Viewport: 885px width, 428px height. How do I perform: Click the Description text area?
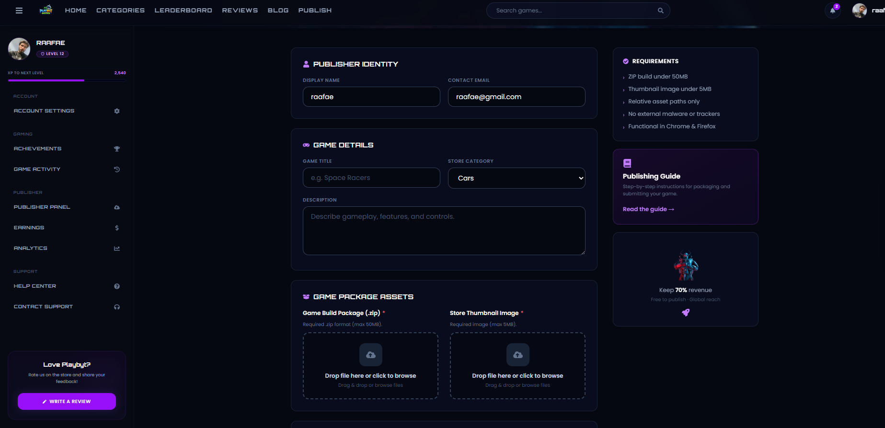pos(444,231)
